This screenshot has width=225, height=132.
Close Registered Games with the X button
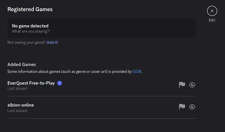click(x=212, y=11)
